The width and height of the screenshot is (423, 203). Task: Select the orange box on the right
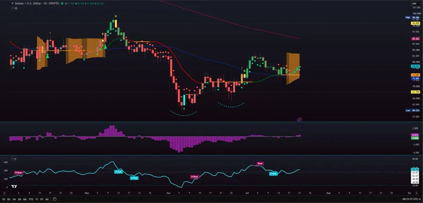[293, 69]
